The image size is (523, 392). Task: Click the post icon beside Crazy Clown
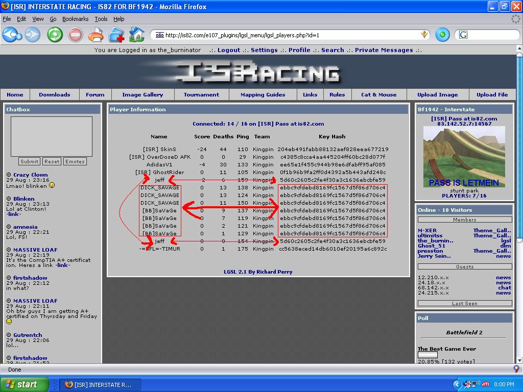point(9,175)
